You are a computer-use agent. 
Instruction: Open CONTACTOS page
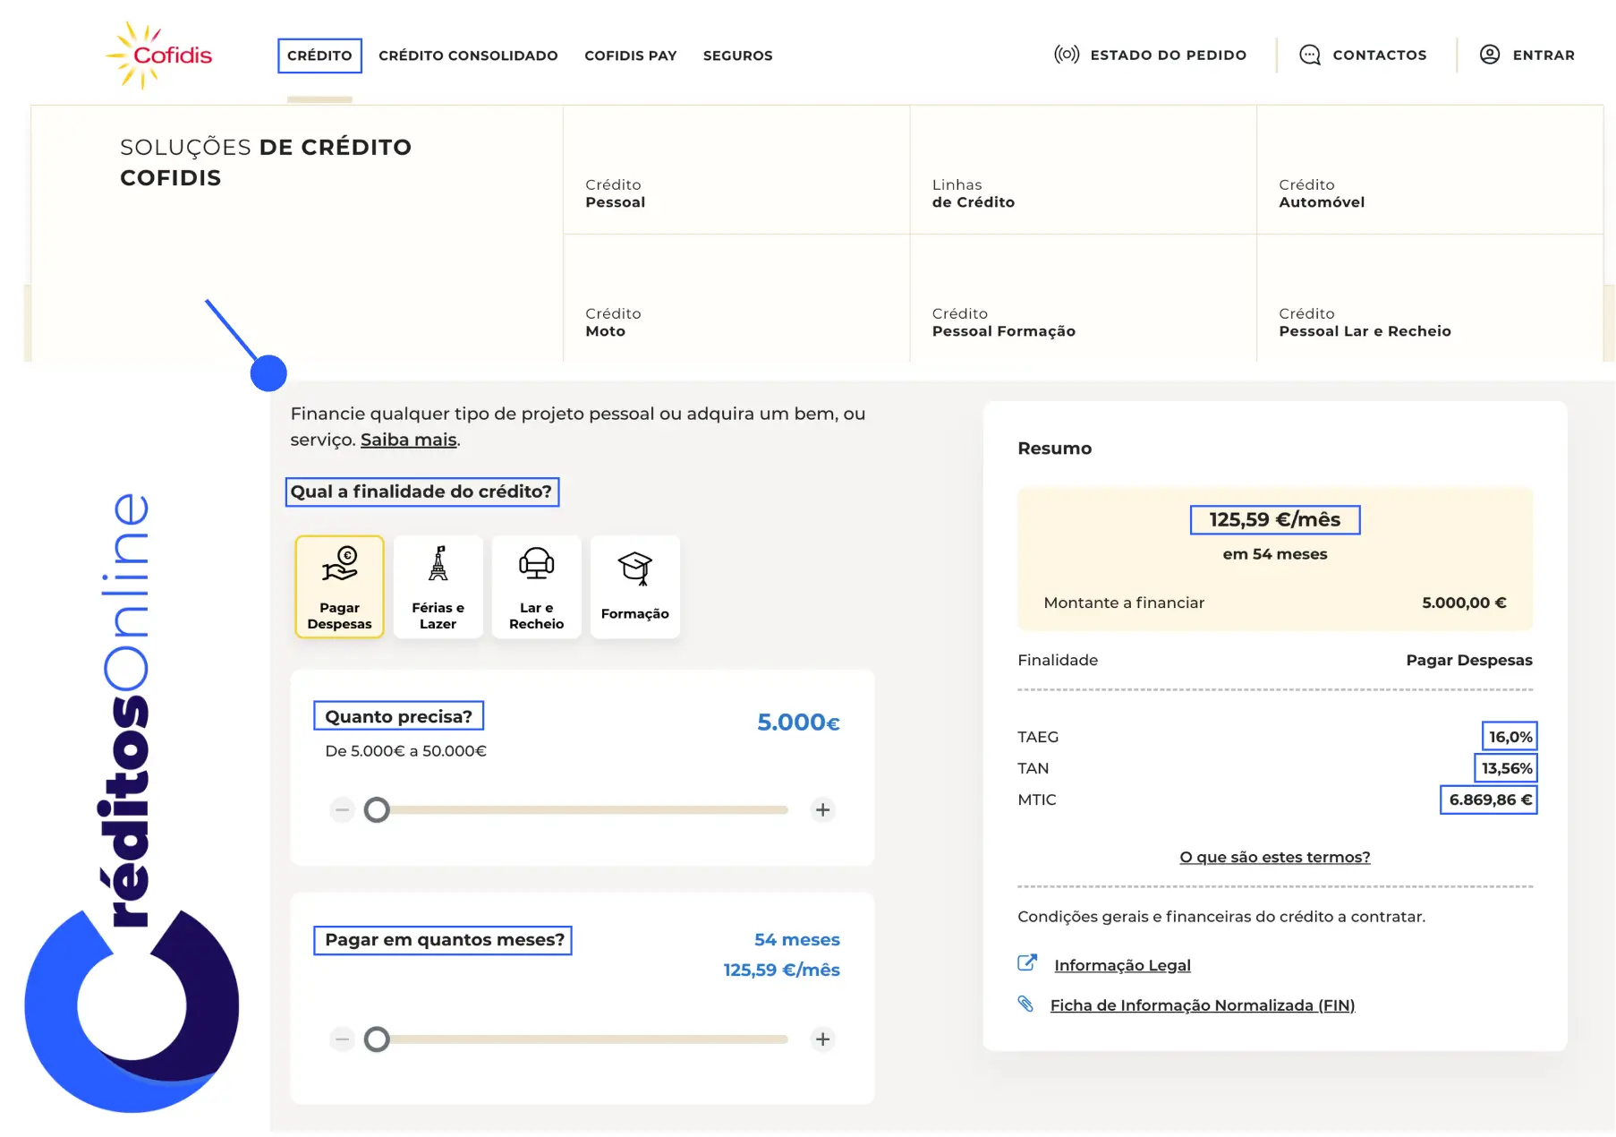pos(1380,55)
